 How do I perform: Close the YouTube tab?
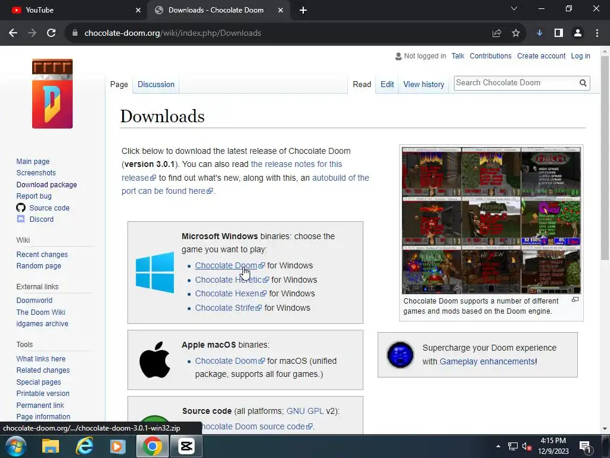click(x=138, y=10)
